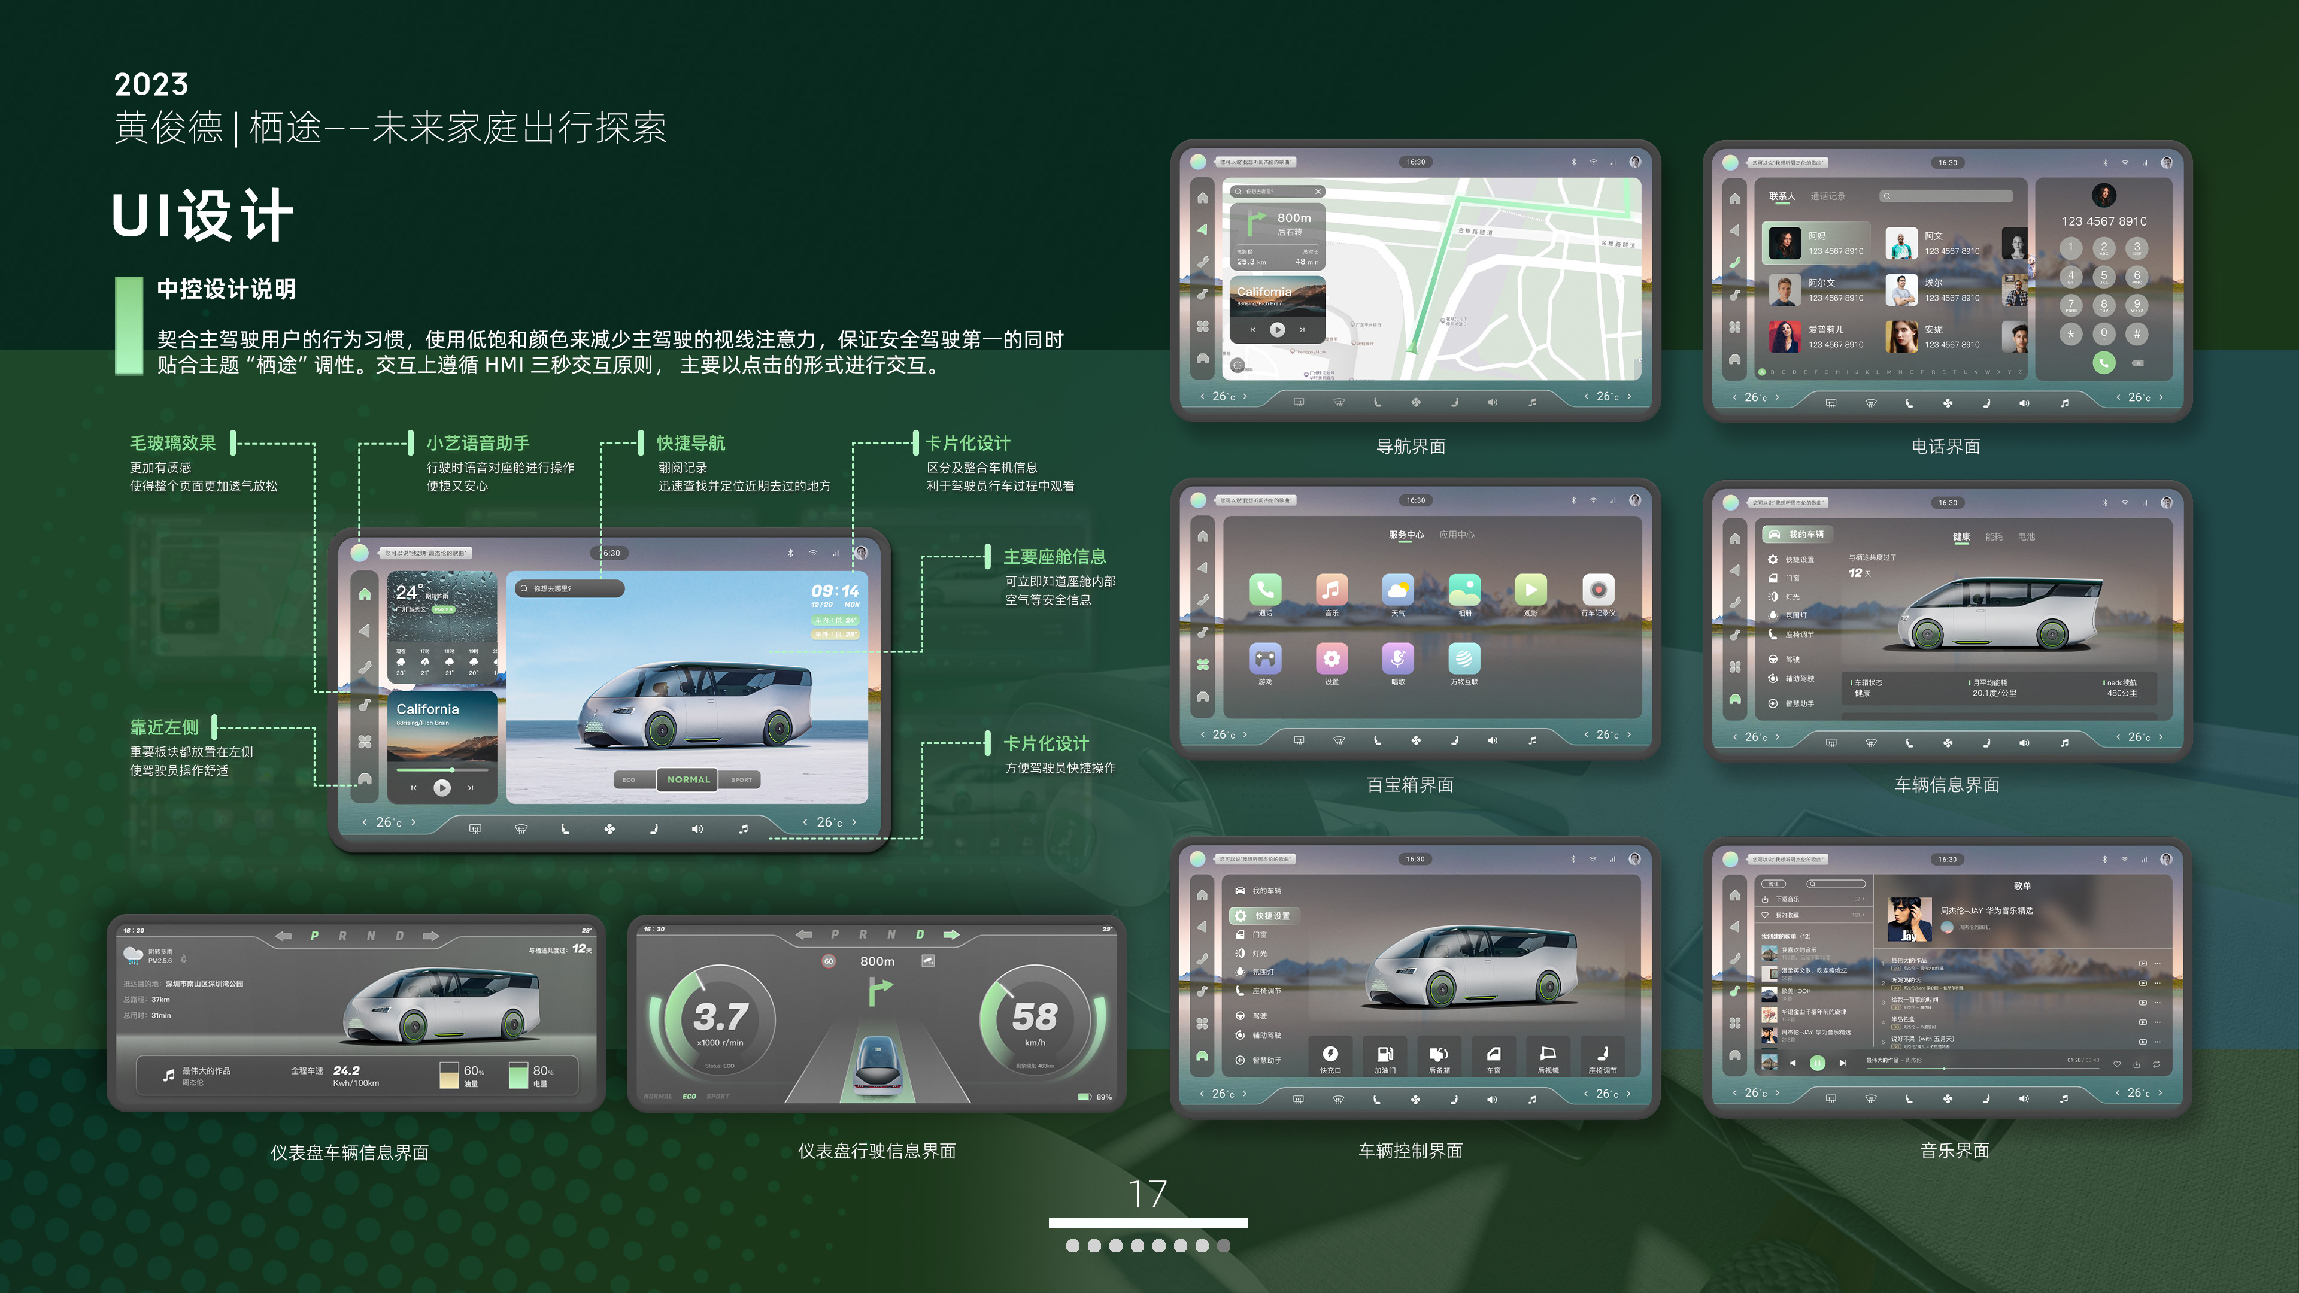The image size is (2299, 1293).
Task: Open the 通话 phone app icon
Action: (1264, 591)
